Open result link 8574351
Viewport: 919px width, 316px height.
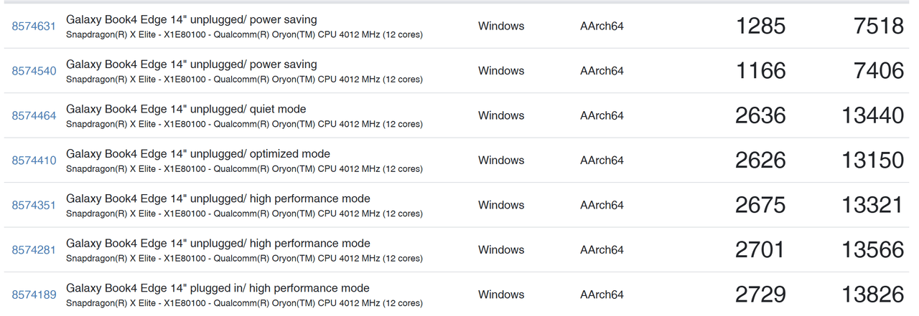[x=34, y=206]
